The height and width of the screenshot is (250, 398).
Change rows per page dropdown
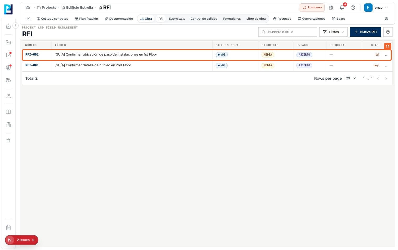[x=351, y=78]
